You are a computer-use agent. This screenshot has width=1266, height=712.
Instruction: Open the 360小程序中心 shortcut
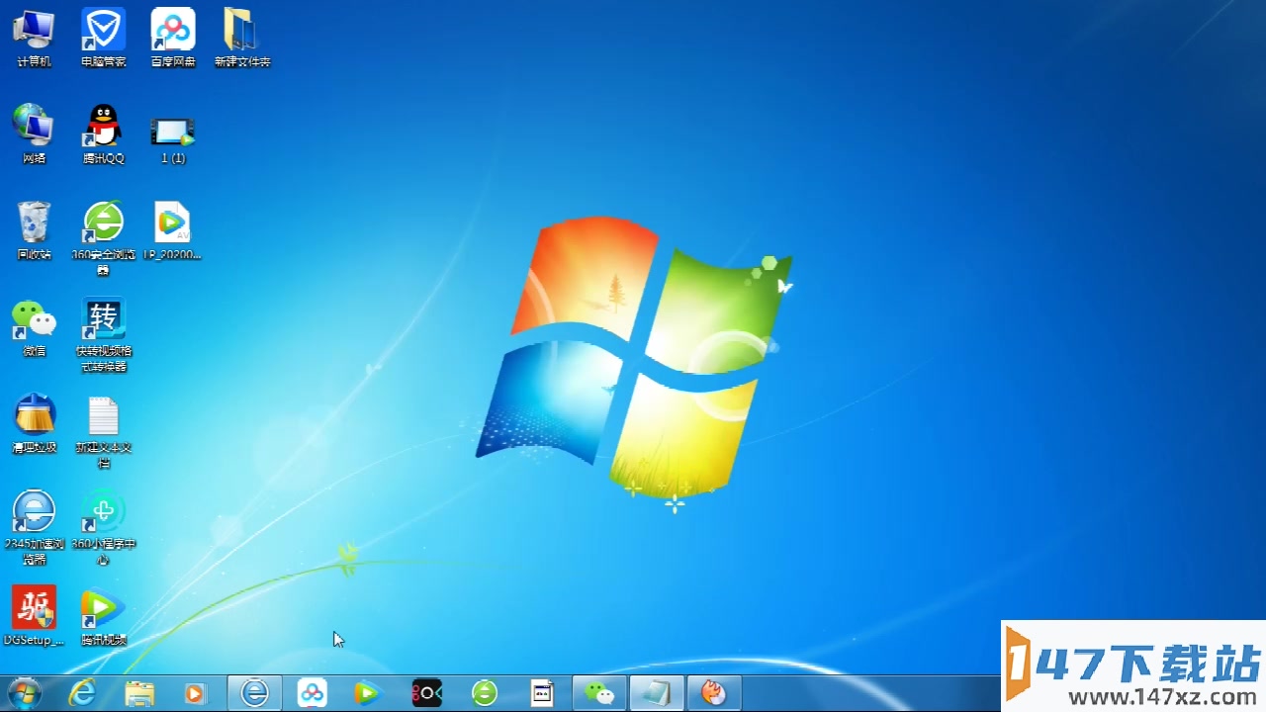click(x=103, y=527)
